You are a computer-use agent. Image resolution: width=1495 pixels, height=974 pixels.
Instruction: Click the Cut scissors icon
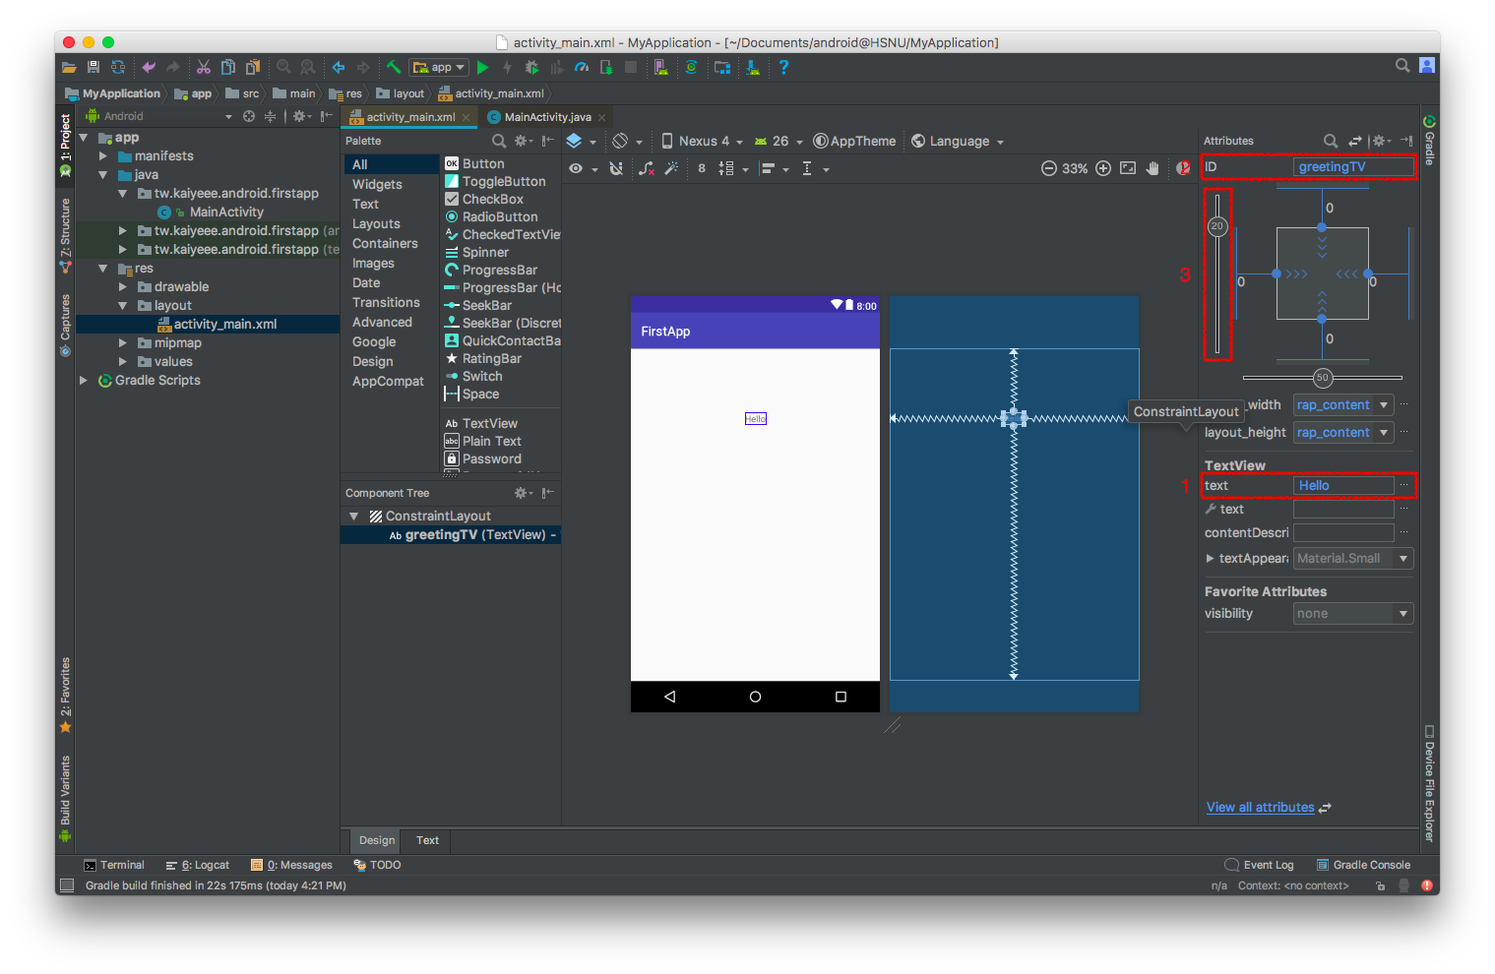click(204, 67)
